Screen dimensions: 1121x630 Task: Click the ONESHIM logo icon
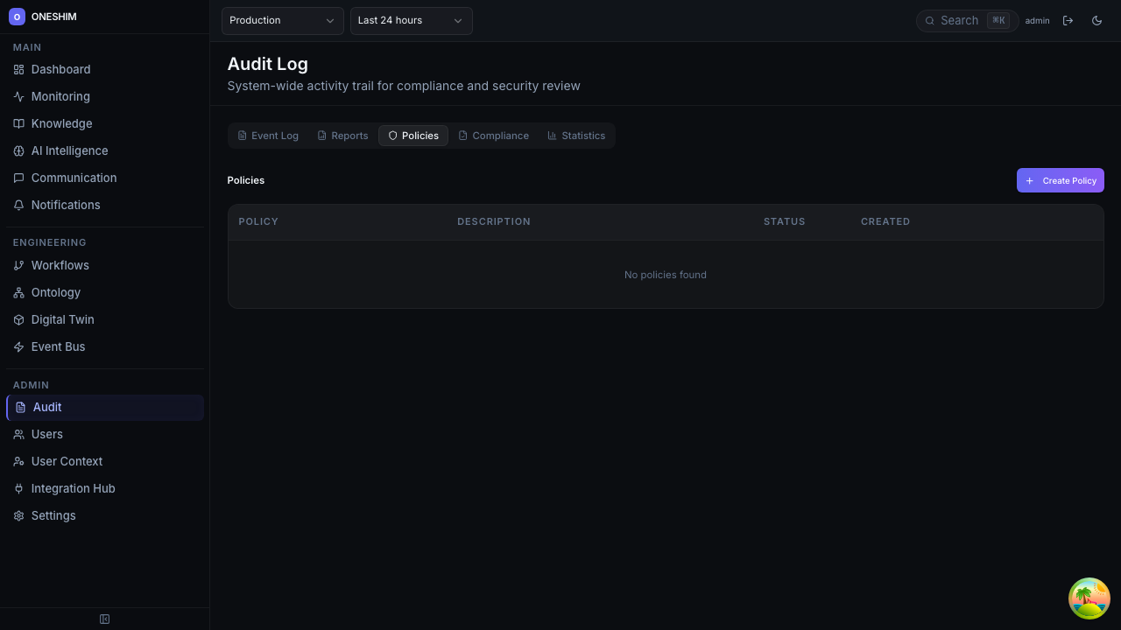[17, 17]
